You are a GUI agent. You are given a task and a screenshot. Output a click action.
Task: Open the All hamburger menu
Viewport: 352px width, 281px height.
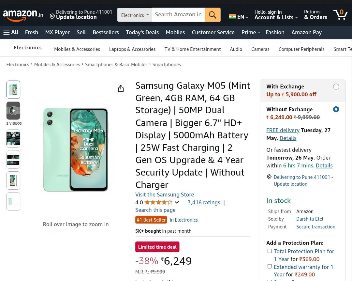[x=11, y=32]
